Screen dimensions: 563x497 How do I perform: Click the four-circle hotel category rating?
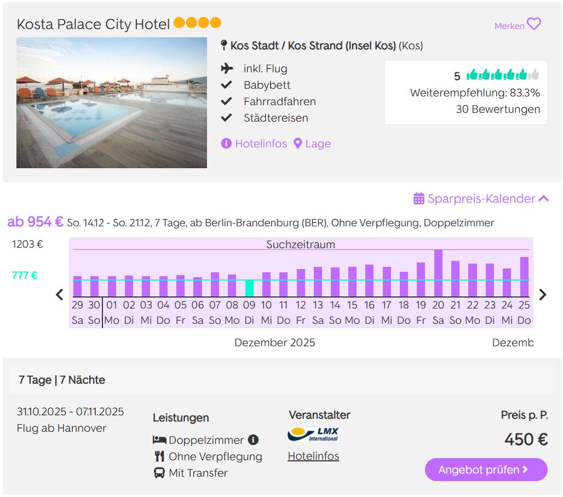197,23
